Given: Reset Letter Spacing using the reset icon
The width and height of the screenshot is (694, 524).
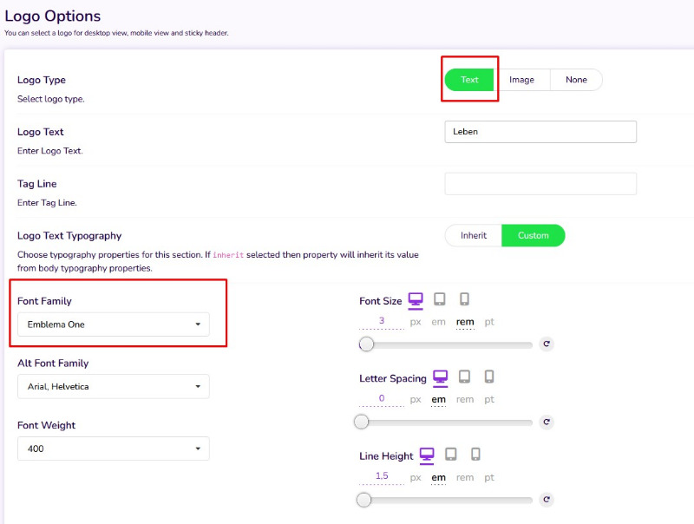Looking at the screenshot, I should 547,422.
